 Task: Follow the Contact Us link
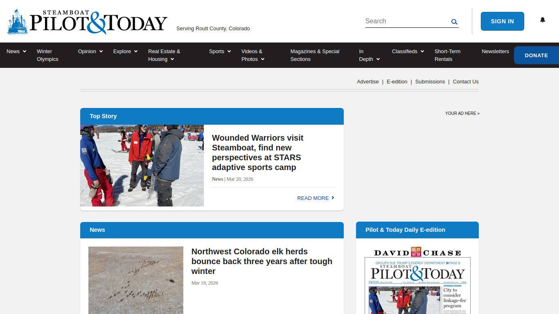point(466,82)
